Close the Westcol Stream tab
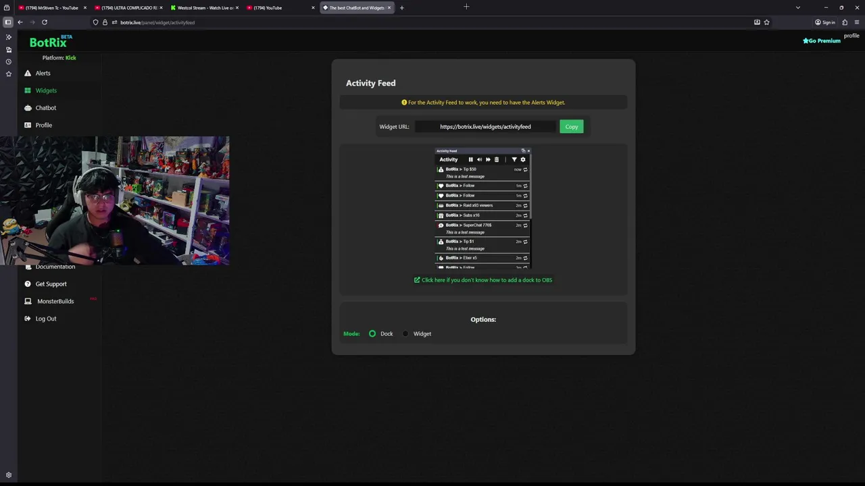Image resolution: width=865 pixels, height=486 pixels. click(x=237, y=8)
